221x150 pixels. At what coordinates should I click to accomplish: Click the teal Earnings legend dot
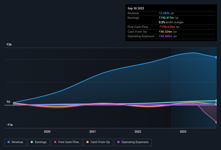coord(32,142)
